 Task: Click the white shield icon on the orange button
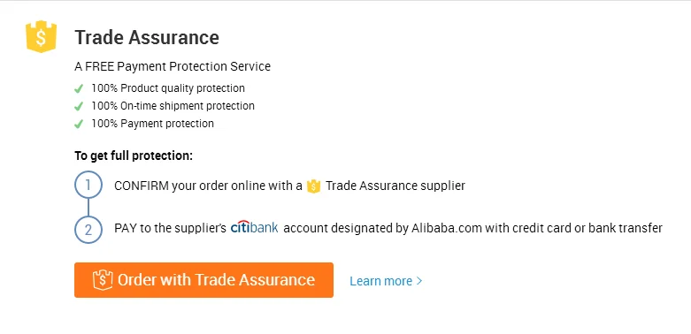tap(103, 280)
